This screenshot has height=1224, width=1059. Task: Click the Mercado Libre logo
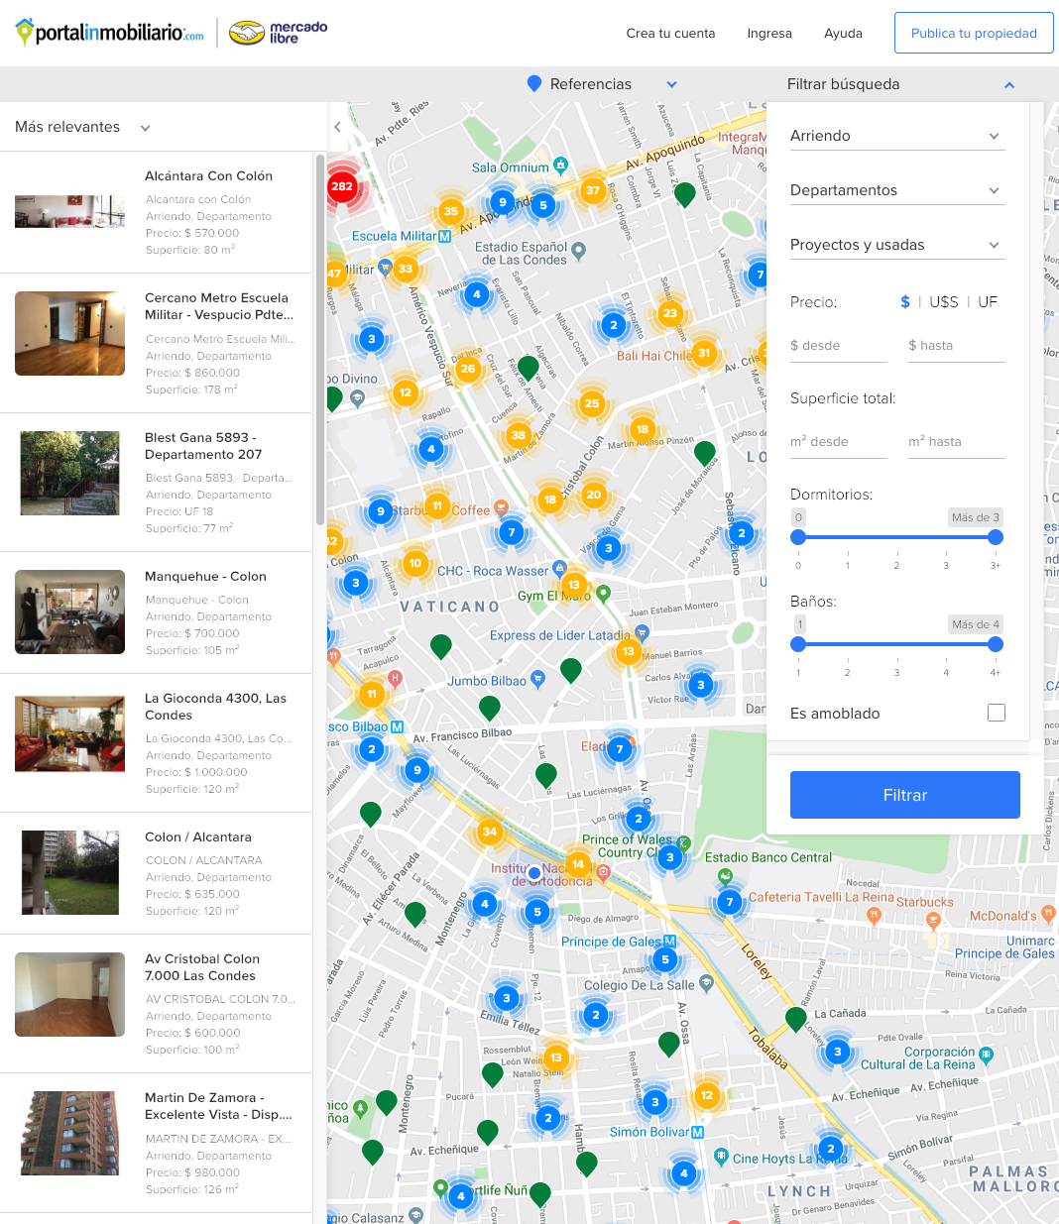pyautogui.click(x=279, y=33)
